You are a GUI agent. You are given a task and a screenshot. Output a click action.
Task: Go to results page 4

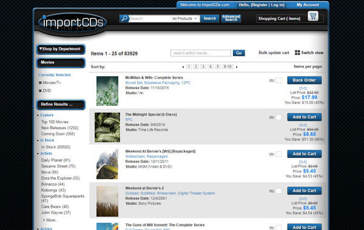coord(211,67)
